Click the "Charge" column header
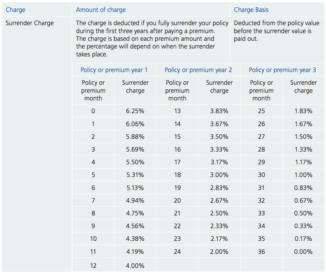Image resolution: width=326 pixels, height=274 pixels. pyautogui.click(x=16, y=10)
